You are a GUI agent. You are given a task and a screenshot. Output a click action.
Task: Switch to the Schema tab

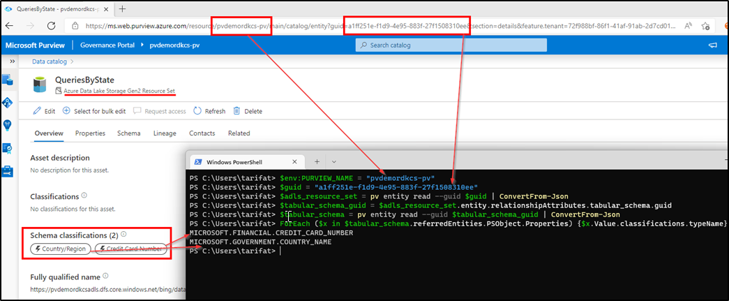(x=129, y=133)
